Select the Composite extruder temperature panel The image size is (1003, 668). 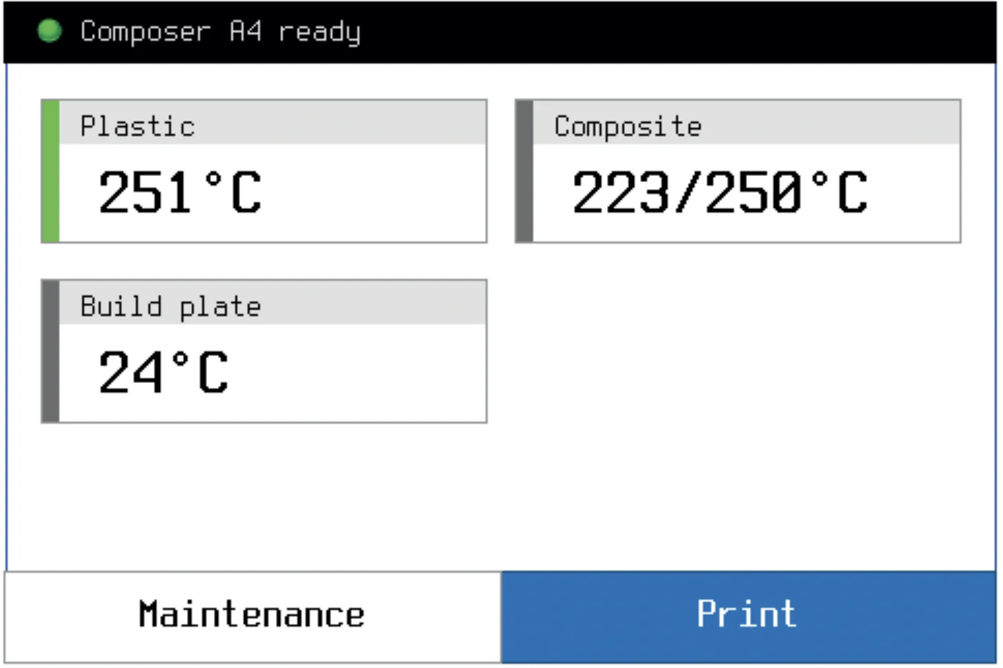(x=737, y=171)
